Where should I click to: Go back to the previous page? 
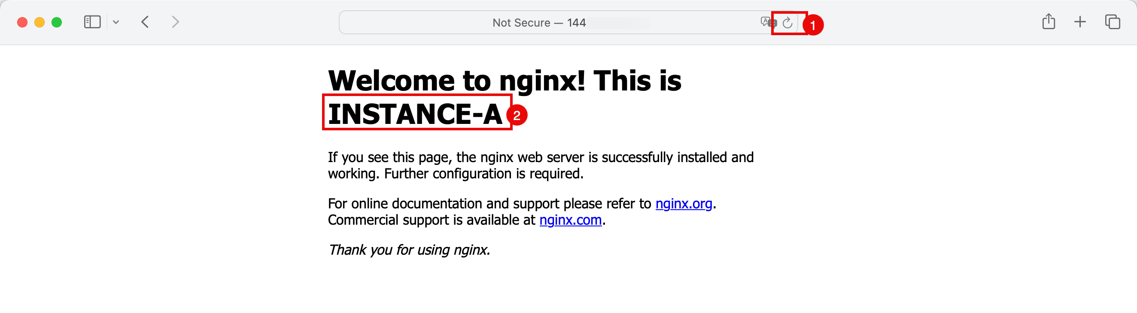[x=145, y=22]
